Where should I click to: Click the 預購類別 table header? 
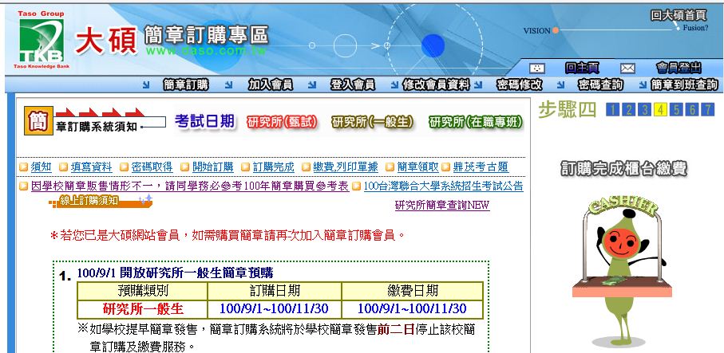pyautogui.click(x=143, y=291)
